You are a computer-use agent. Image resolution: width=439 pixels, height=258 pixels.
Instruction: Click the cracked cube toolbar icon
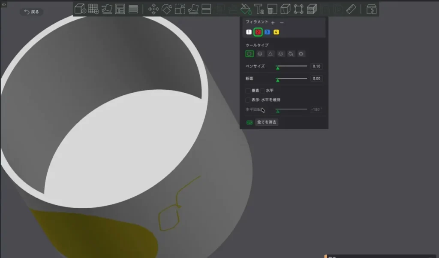(x=285, y=9)
